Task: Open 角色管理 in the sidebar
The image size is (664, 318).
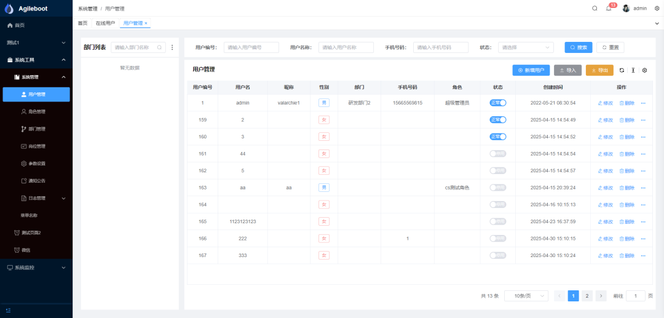Action: (x=37, y=112)
